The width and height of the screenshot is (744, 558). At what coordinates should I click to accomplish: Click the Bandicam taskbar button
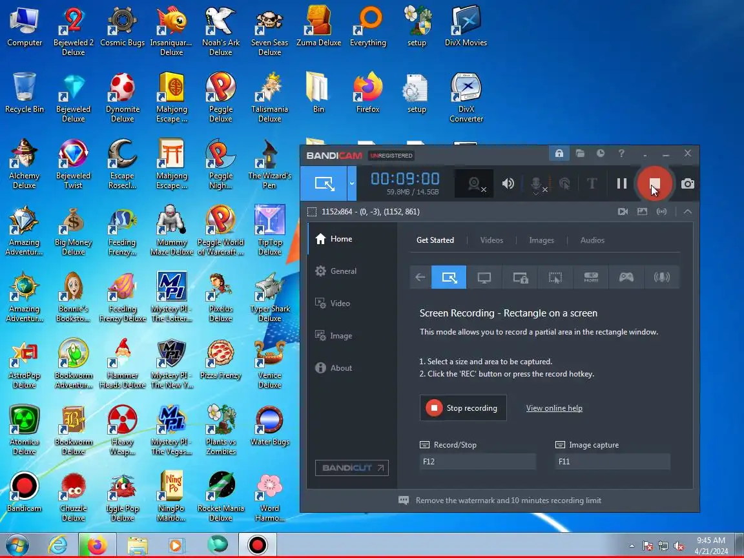[x=257, y=545]
